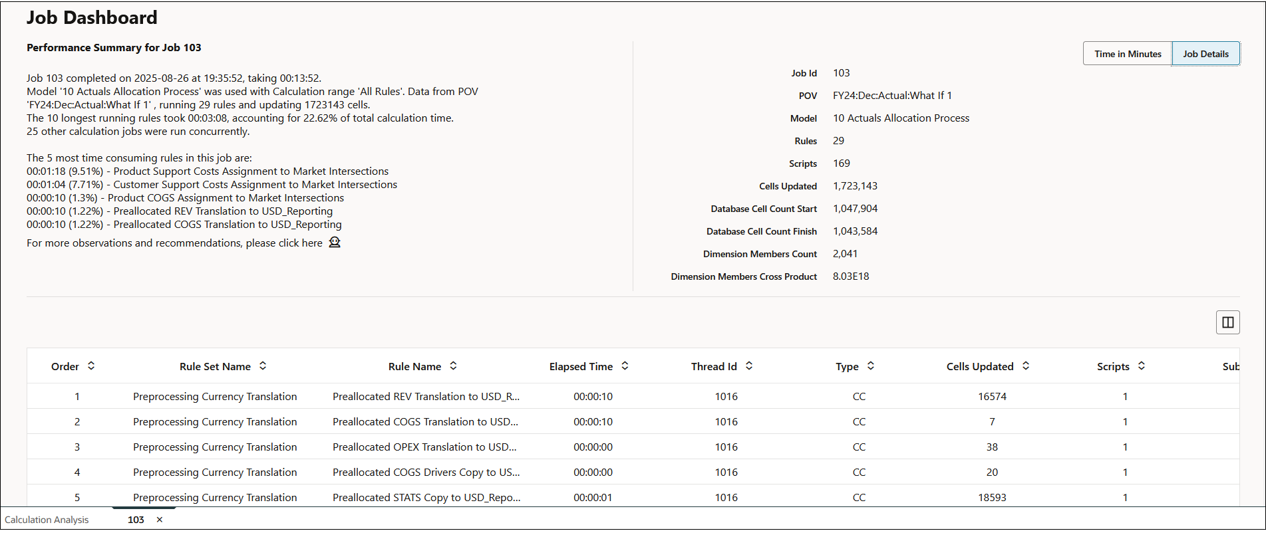This screenshot has width=1266, height=535.
Task: Sort table by Rule Name
Action: pyautogui.click(x=453, y=366)
